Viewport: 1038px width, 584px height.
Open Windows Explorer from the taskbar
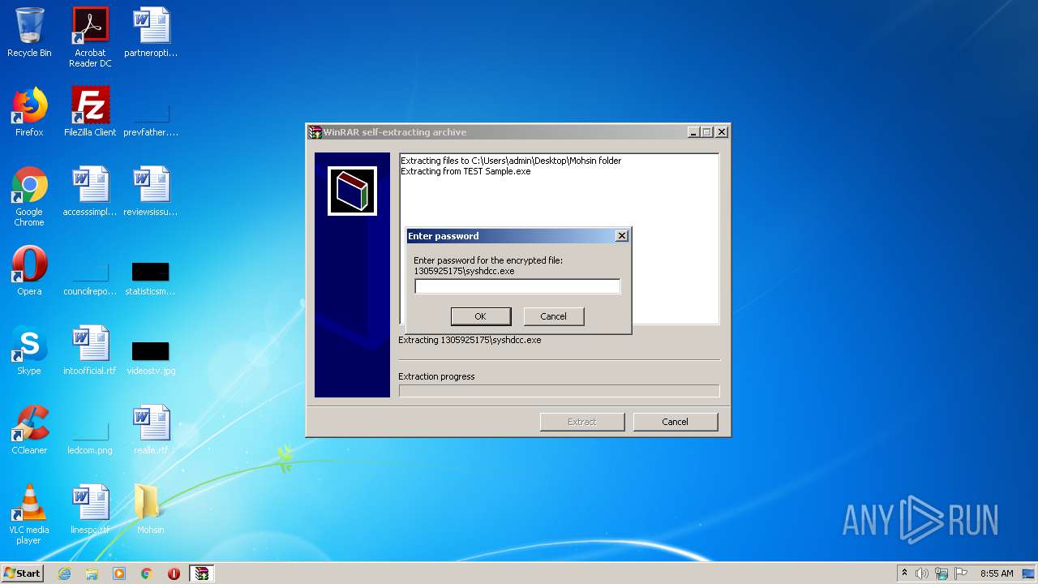click(x=92, y=573)
